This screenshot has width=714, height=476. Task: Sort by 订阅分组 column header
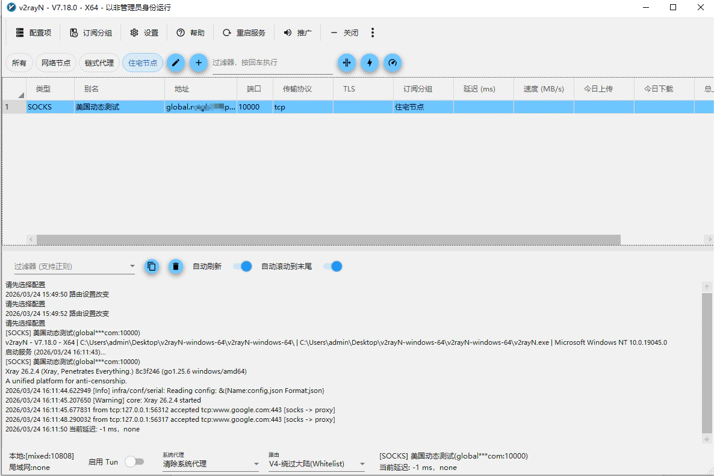pos(423,88)
